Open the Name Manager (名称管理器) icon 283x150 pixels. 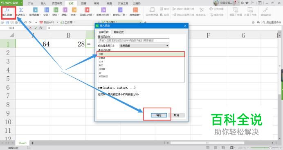[152, 10]
